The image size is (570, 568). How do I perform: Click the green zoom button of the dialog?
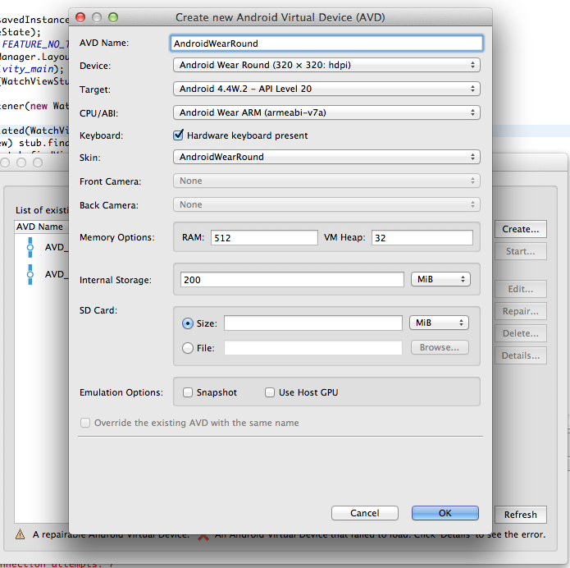113,17
